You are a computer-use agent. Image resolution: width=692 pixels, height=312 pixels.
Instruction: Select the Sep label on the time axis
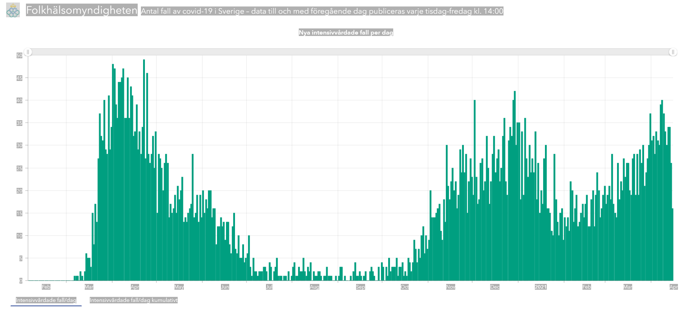(x=360, y=287)
